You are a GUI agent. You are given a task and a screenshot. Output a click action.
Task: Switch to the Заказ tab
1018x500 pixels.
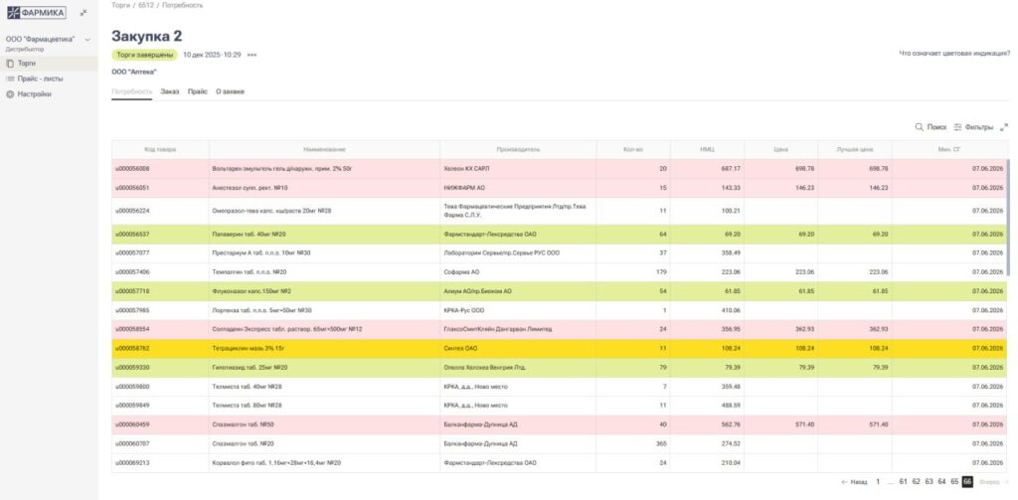(170, 91)
